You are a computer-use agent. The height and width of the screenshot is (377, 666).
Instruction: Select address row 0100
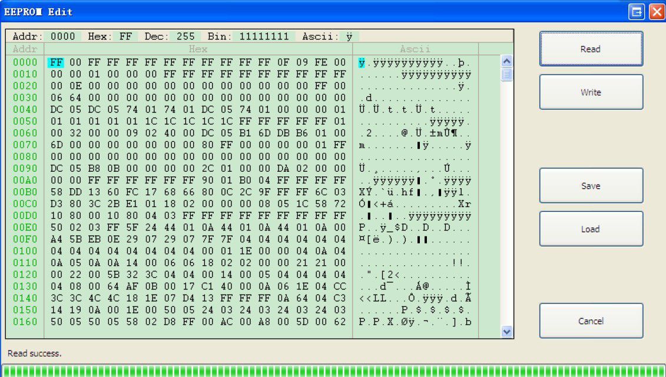(25, 251)
